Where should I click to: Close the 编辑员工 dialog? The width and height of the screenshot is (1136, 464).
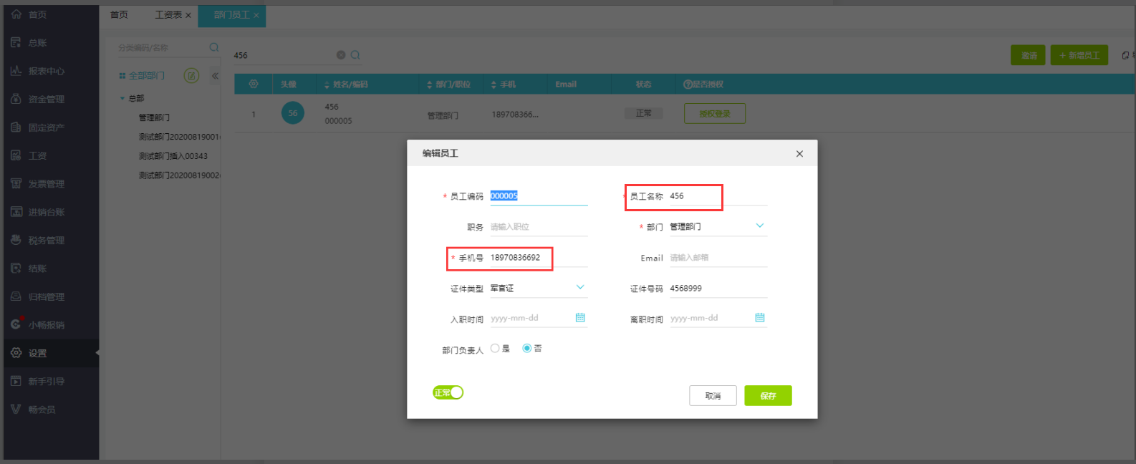[799, 154]
